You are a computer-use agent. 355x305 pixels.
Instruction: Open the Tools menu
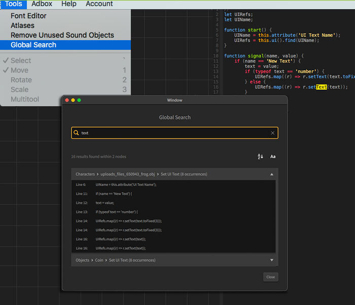pyautogui.click(x=14, y=4)
